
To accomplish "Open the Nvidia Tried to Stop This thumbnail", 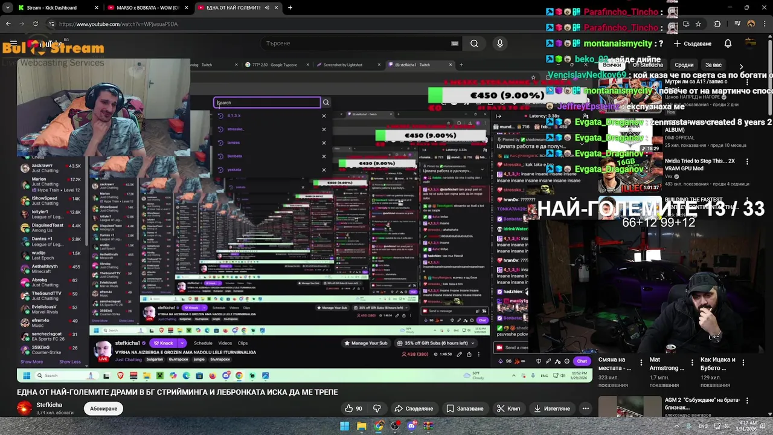I will tap(630, 173).
